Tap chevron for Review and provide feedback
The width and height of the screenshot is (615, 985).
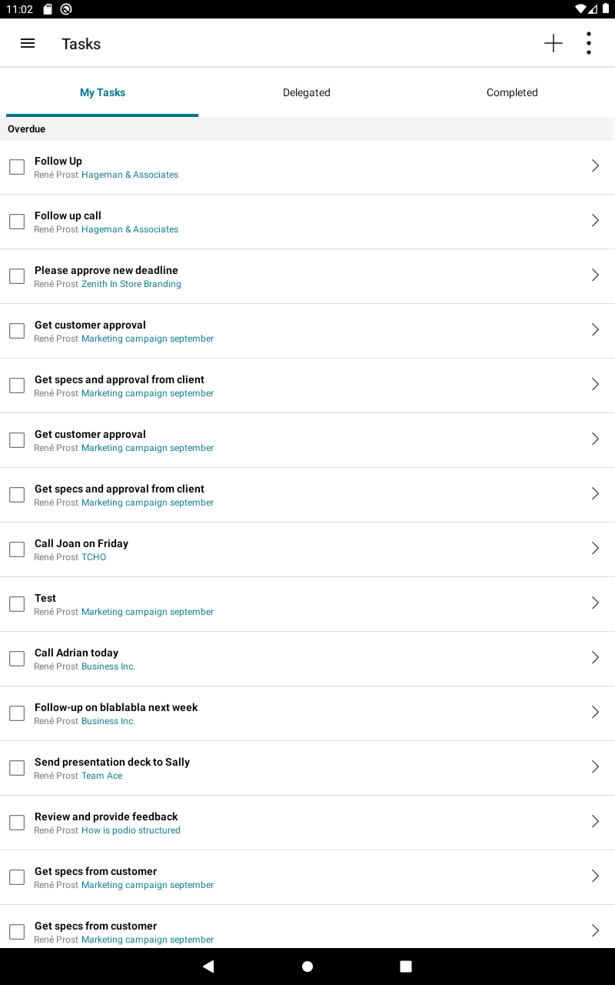[x=595, y=821]
